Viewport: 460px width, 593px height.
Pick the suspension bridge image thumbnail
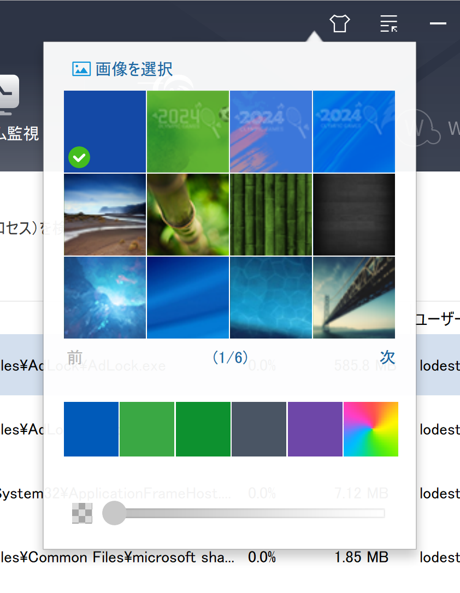click(x=354, y=298)
